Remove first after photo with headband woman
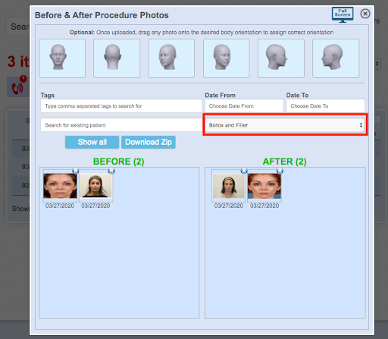This screenshot has height=339, width=388. pos(244,171)
